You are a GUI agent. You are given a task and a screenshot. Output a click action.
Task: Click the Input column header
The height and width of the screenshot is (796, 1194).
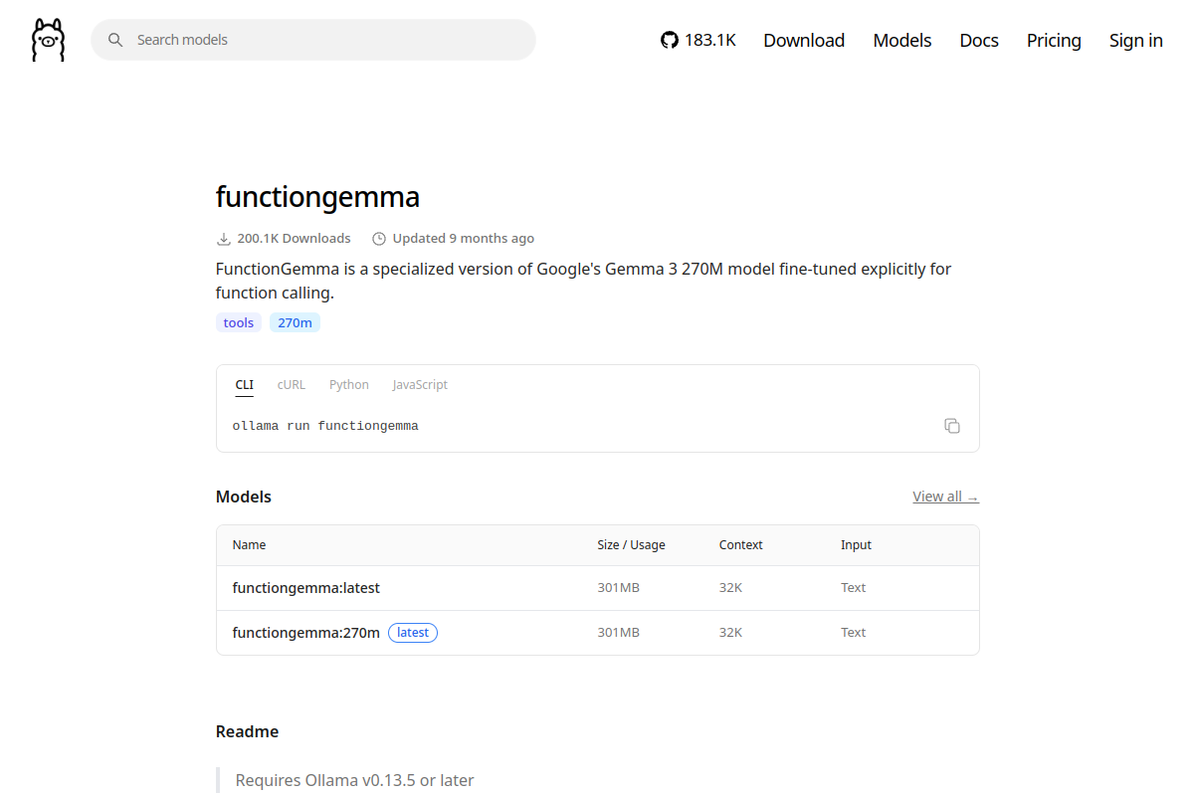856,545
